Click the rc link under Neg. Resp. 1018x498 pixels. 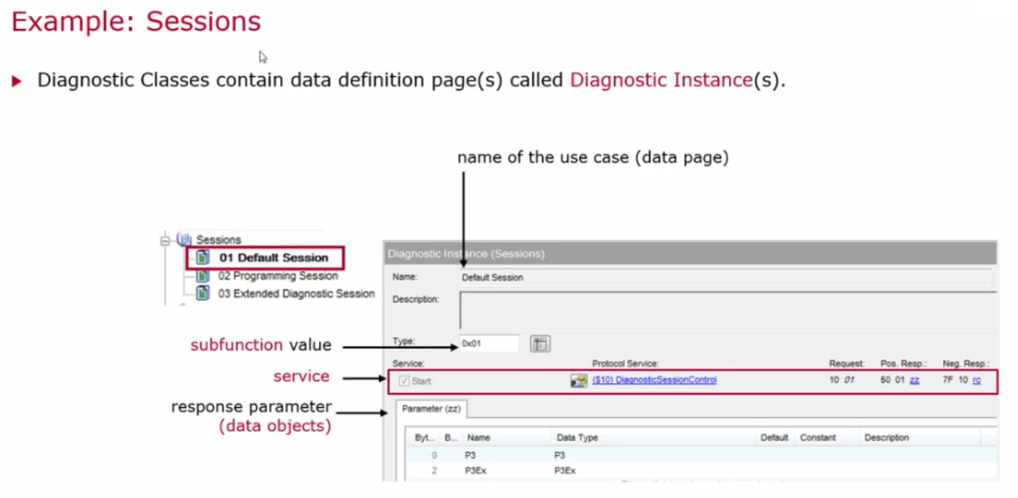976,380
